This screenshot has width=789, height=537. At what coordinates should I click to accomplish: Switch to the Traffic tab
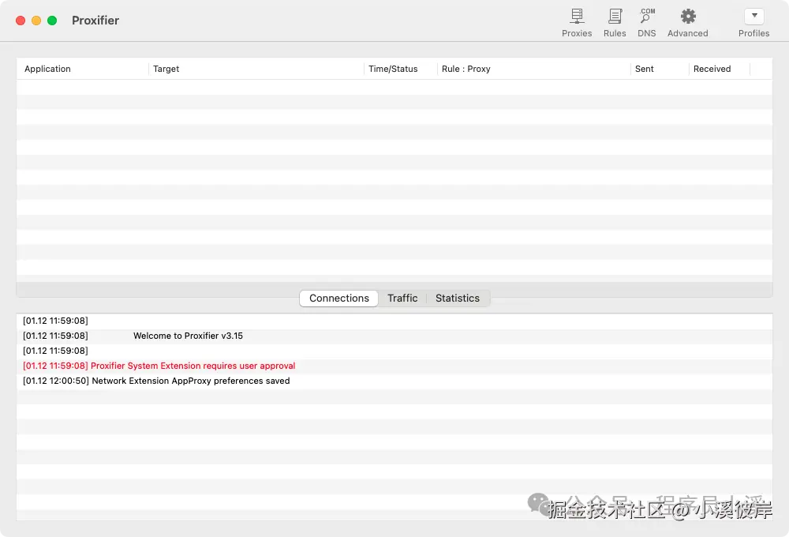(x=402, y=299)
